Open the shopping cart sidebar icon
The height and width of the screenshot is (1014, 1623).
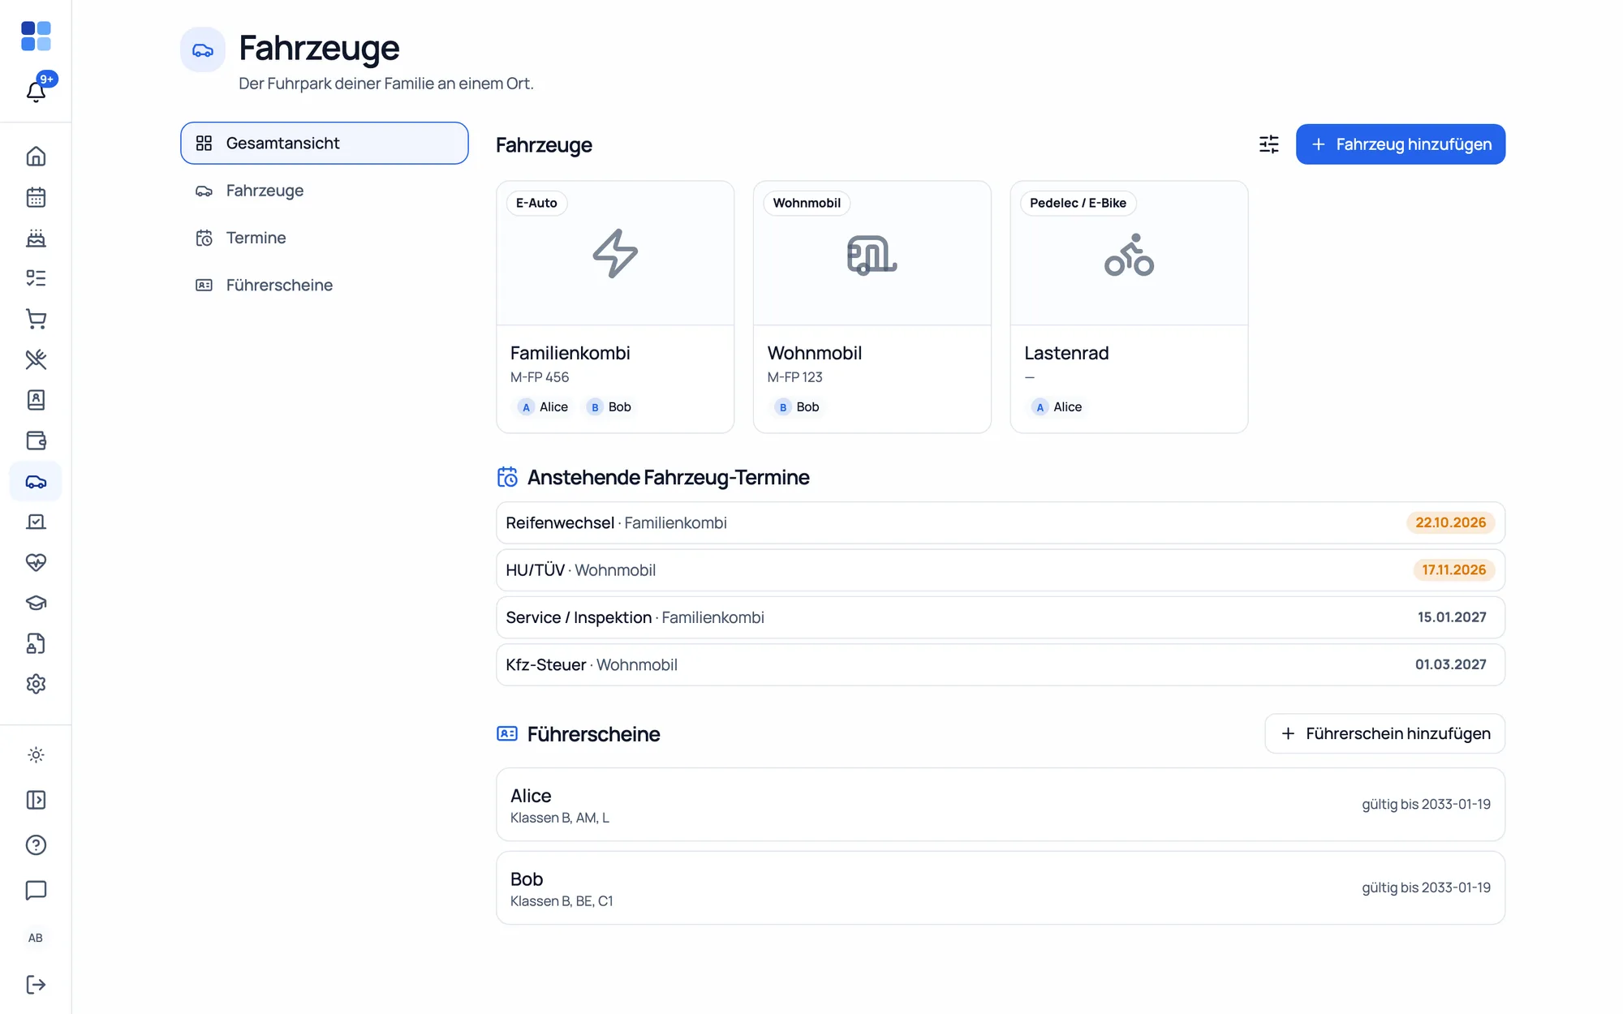[x=36, y=319]
